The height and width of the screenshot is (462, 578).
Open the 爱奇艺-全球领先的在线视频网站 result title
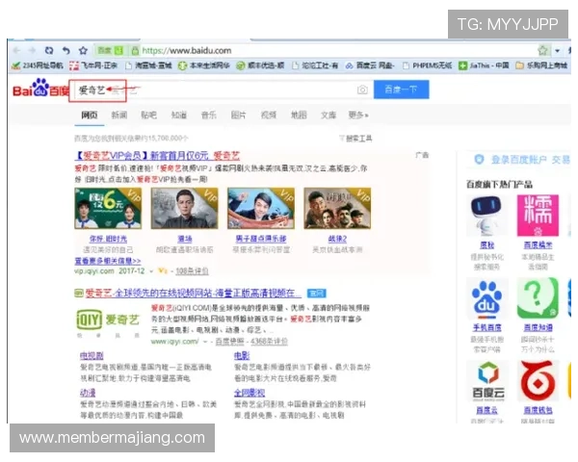tap(194, 294)
